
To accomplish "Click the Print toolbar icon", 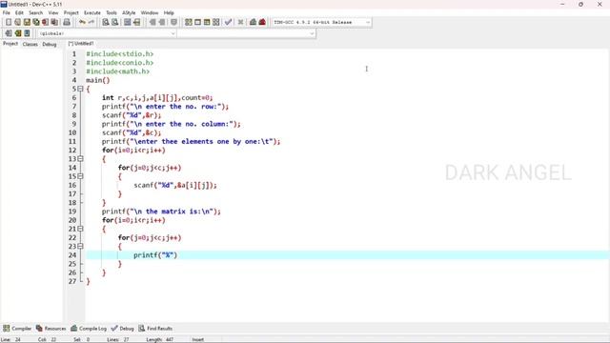I will click(67, 22).
